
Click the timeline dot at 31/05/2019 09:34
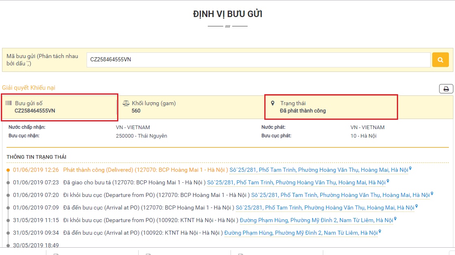[8, 233]
